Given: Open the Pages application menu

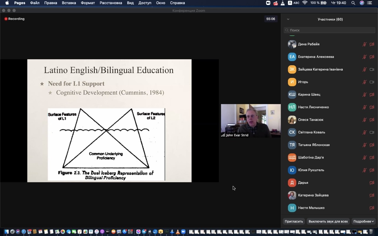Looking at the screenshot, I should point(19,3).
